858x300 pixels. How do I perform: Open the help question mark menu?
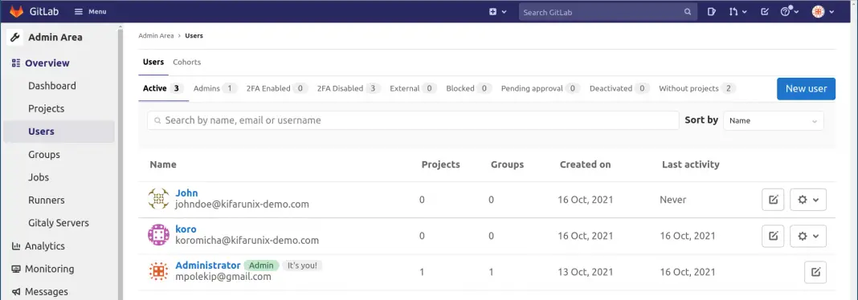(790, 11)
